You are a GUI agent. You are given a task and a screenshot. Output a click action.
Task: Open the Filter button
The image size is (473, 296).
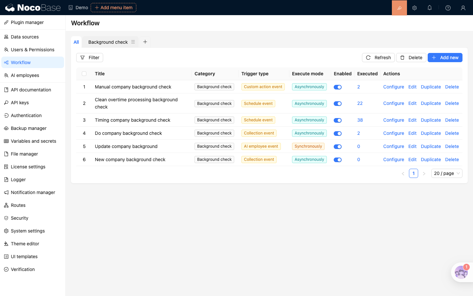point(90,58)
